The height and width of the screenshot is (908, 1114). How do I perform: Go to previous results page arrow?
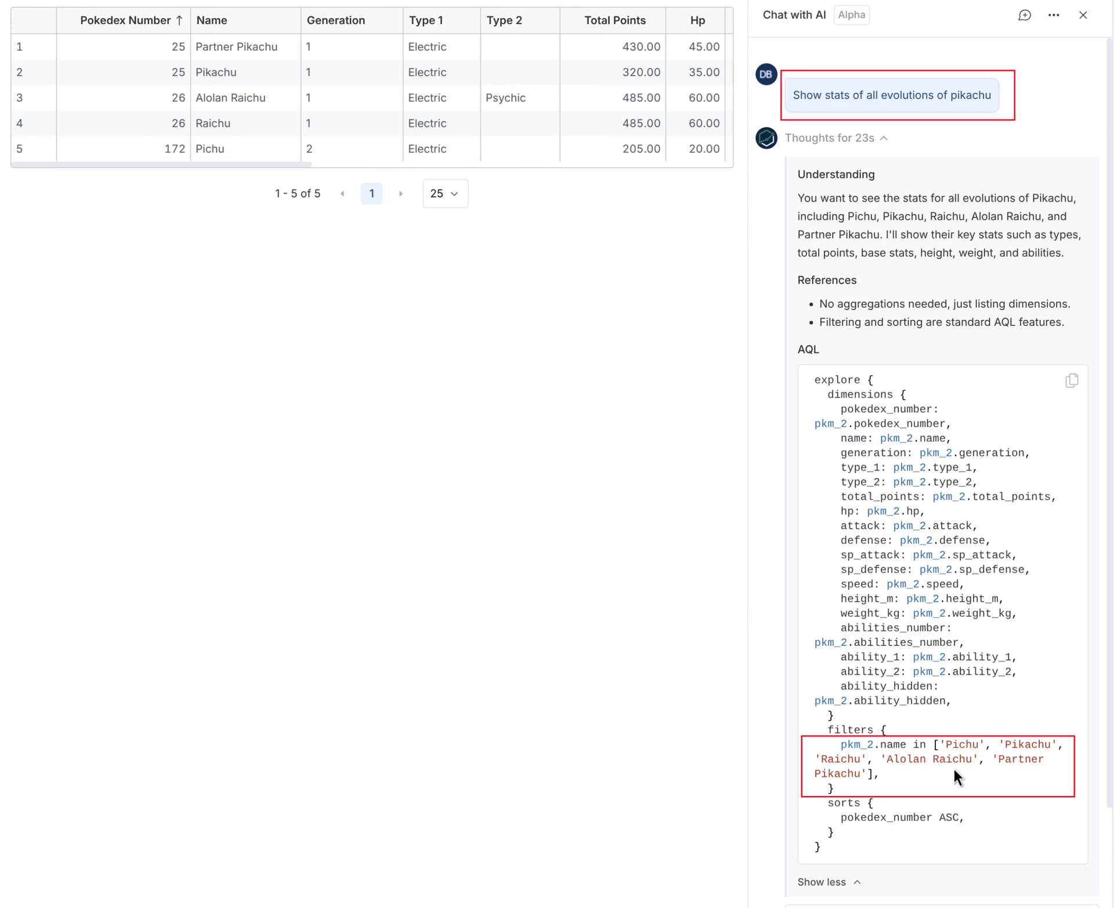point(342,194)
